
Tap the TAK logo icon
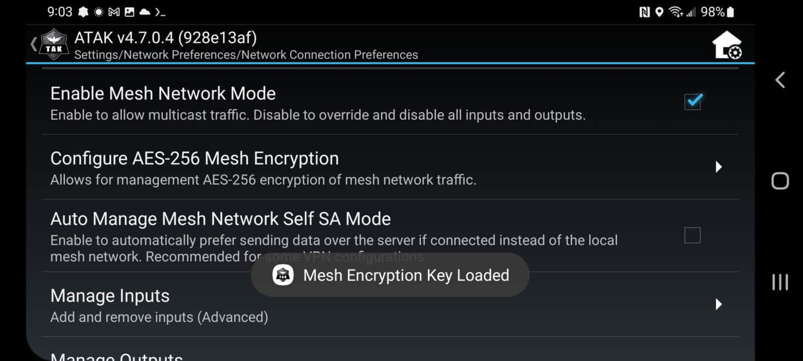coord(54,44)
